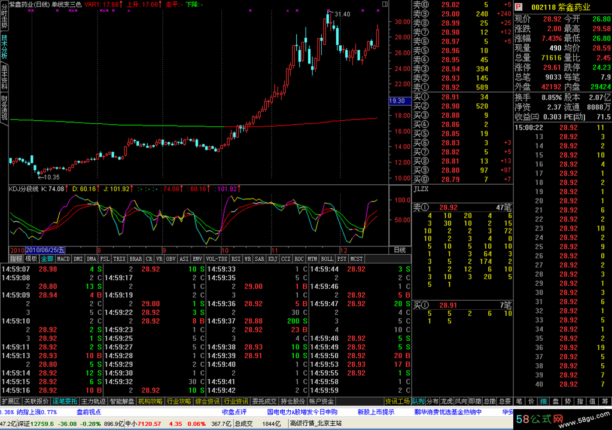This screenshot has width=612, height=430.
Task: Open the 智能解盘 bottom tab
Action: [x=122, y=401]
